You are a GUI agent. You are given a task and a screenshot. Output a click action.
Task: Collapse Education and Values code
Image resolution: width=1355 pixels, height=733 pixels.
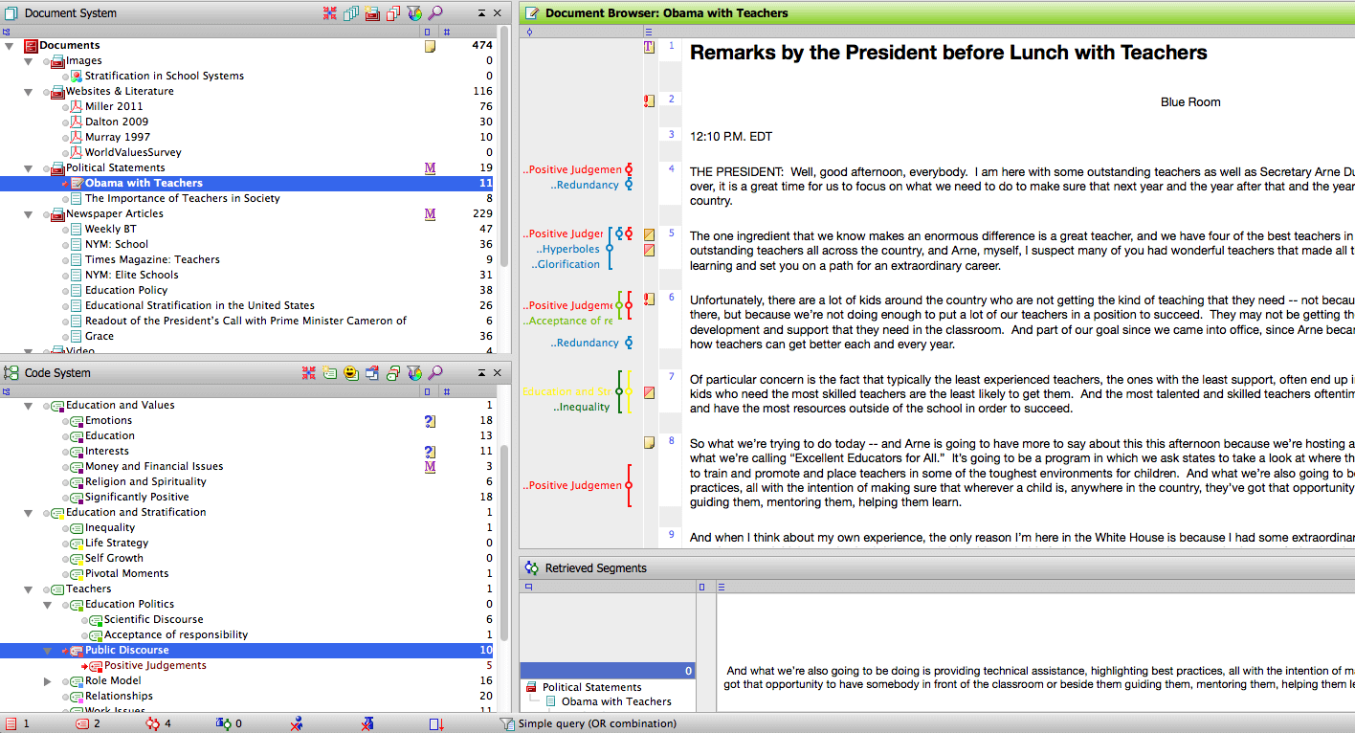[x=28, y=405]
